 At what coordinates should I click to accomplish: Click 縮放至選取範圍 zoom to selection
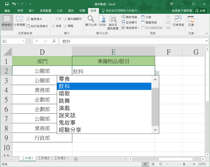tap(113, 22)
